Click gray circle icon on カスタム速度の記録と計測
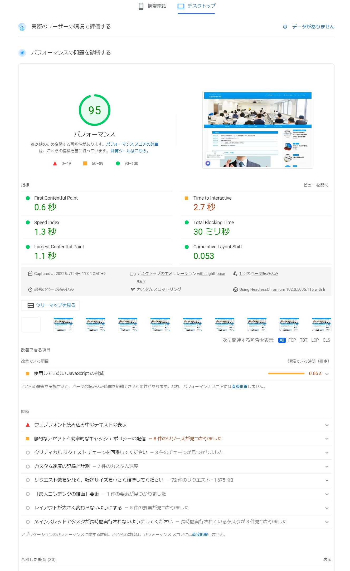This screenshot has height=571, width=350. tap(28, 466)
